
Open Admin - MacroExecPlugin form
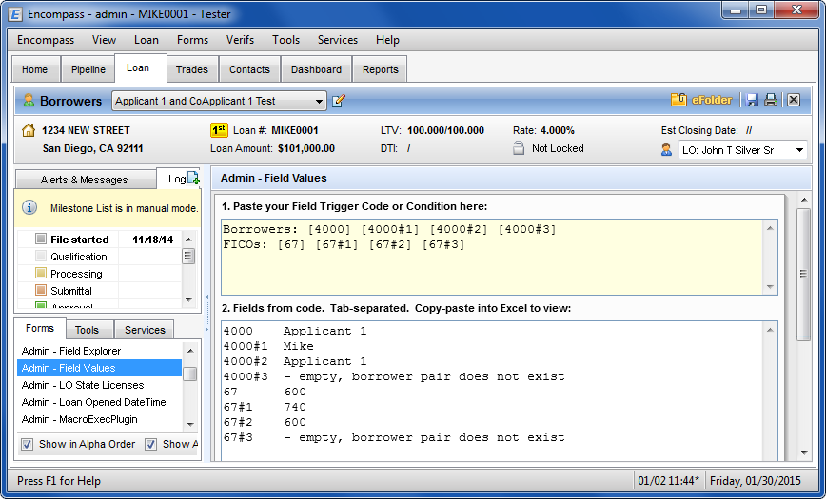click(x=100, y=419)
